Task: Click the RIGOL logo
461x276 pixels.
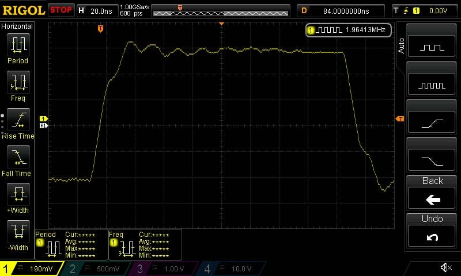Action: coord(24,10)
